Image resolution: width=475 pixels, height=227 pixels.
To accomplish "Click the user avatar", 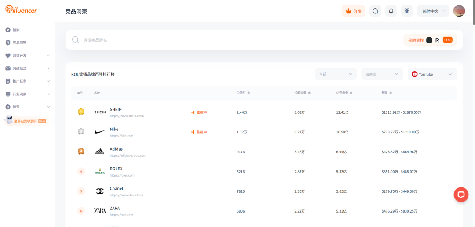I will pyautogui.click(x=459, y=11).
